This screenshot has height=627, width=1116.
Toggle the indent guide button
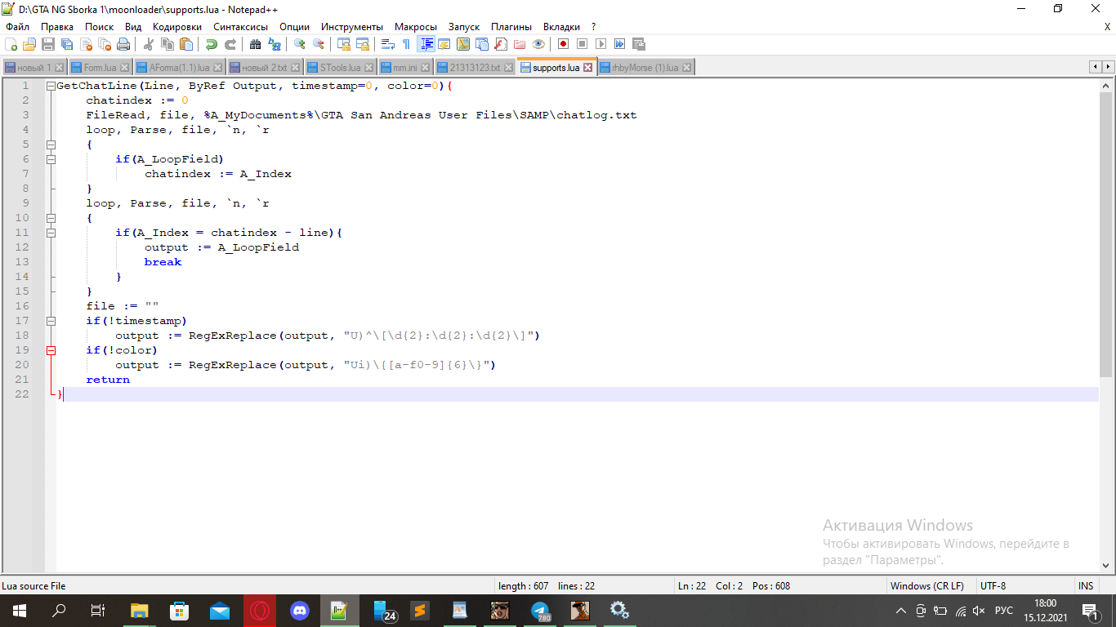coord(426,44)
